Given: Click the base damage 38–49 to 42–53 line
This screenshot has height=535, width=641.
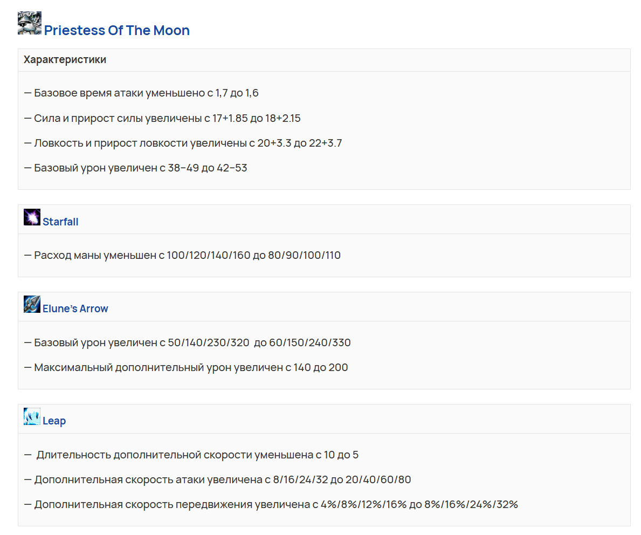Looking at the screenshot, I should click(x=135, y=168).
